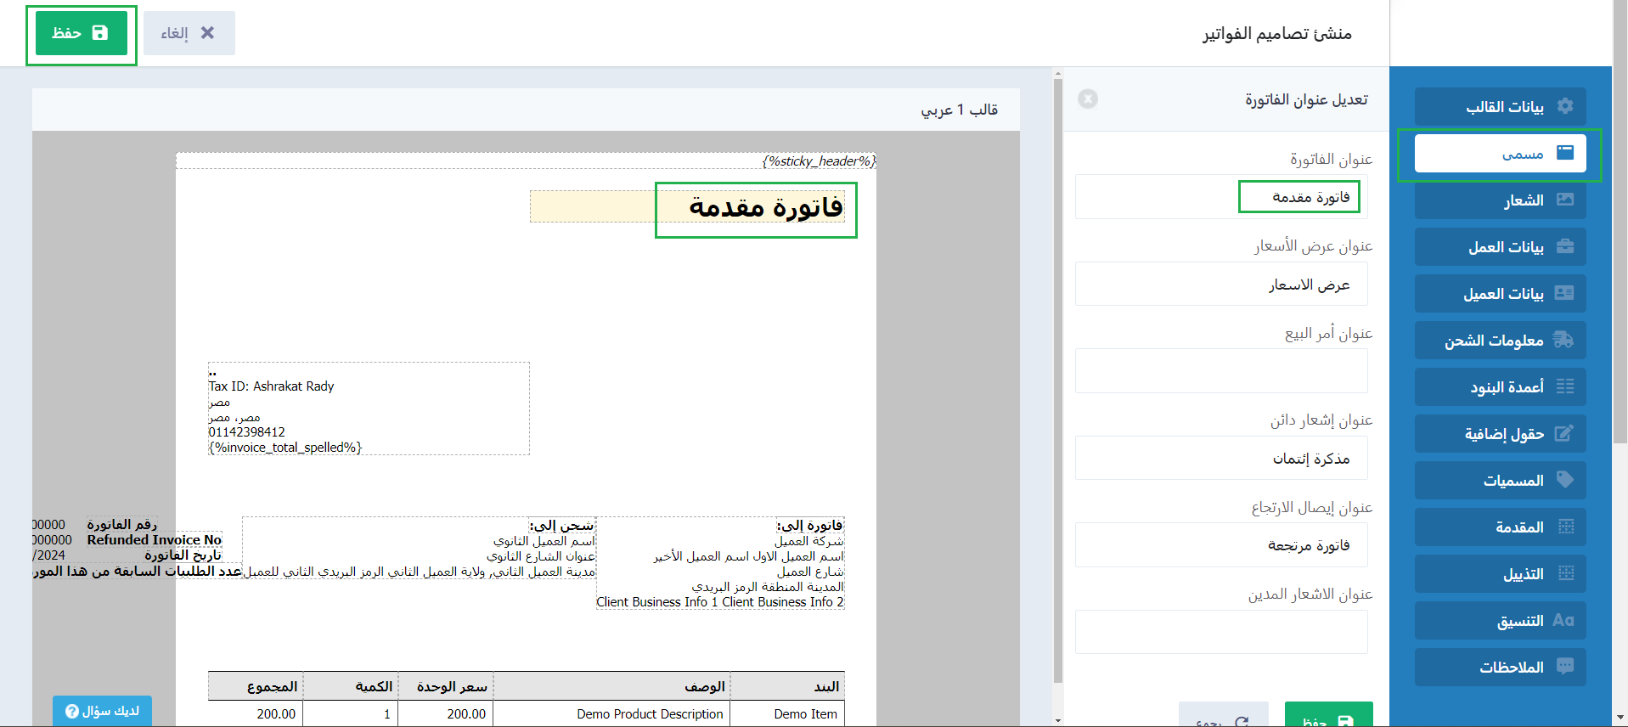Click the tag icon for labels

click(1564, 480)
